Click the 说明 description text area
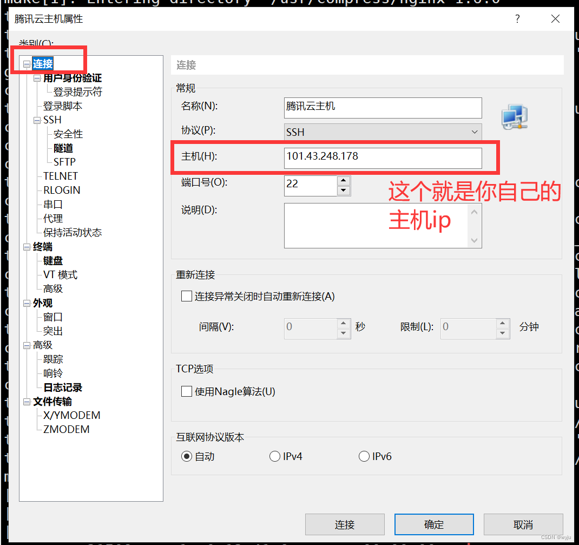Screen dimensions: 579x545 tap(376, 226)
